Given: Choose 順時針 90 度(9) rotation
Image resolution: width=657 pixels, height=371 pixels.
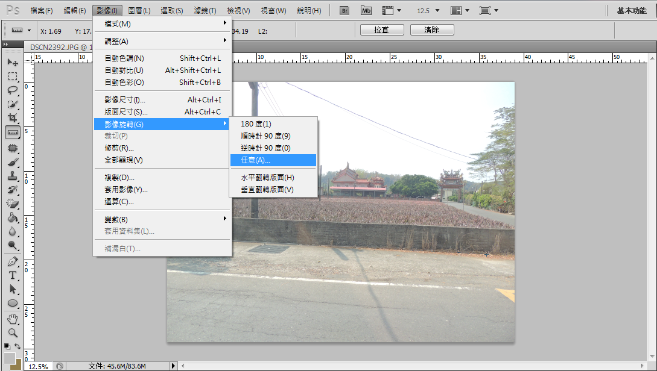Looking at the screenshot, I should coord(273,136).
